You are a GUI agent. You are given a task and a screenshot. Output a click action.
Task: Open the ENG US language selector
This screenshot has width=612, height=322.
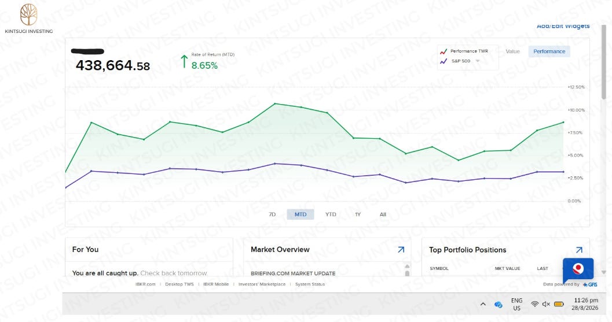[x=517, y=304]
